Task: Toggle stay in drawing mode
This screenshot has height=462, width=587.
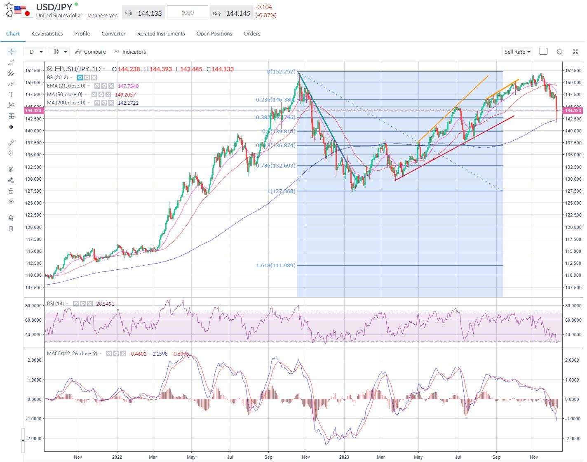Action: click(11, 180)
